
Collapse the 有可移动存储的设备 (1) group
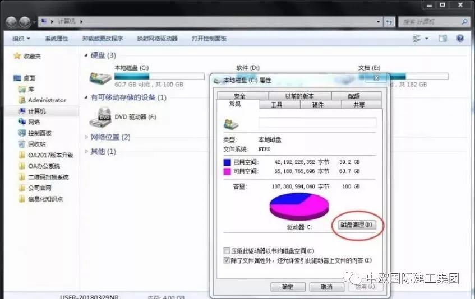tap(86, 97)
